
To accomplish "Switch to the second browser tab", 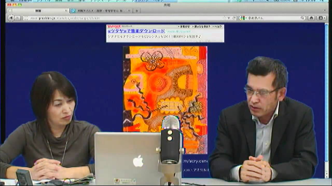I will point(101,11).
